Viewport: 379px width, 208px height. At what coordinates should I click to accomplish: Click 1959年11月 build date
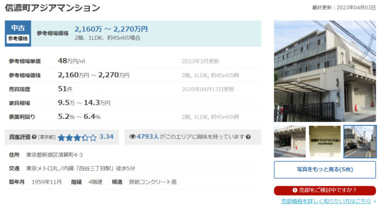[x=47, y=182]
